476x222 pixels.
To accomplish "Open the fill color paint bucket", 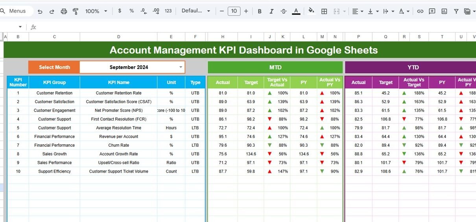I will [x=311, y=11].
